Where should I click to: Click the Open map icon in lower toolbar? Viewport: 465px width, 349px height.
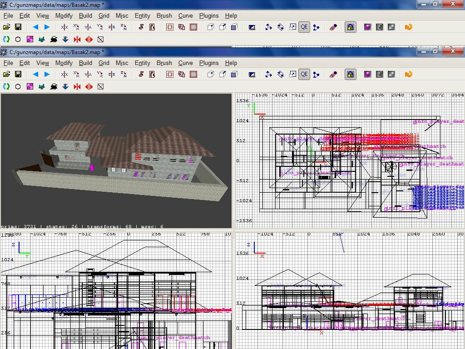(6, 74)
